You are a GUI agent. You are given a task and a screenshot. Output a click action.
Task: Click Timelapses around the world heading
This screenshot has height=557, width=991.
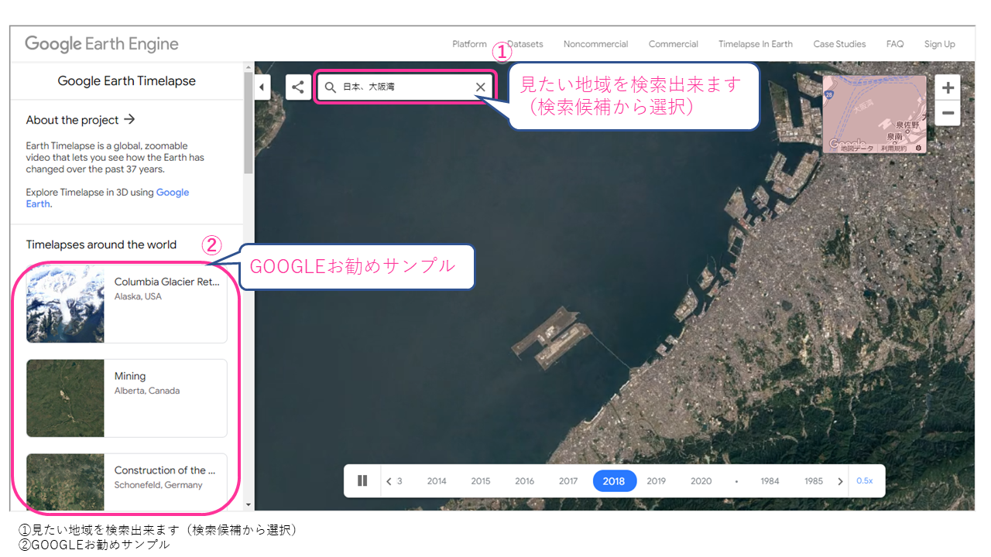point(101,244)
